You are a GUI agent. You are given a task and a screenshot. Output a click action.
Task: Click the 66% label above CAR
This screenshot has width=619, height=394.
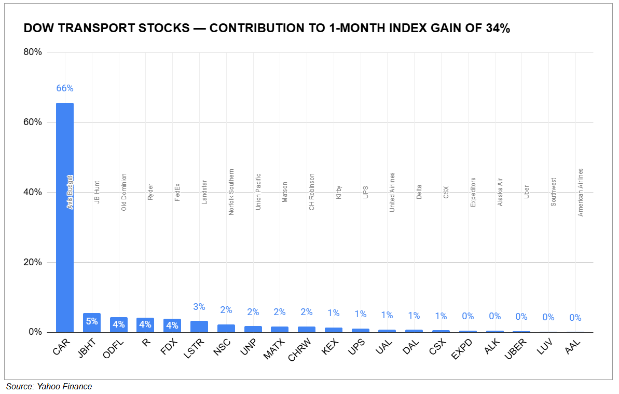click(65, 89)
